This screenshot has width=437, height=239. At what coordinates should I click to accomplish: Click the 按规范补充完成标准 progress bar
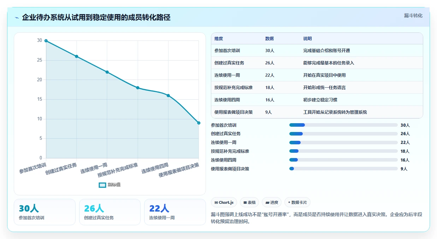(x=343, y=151)
